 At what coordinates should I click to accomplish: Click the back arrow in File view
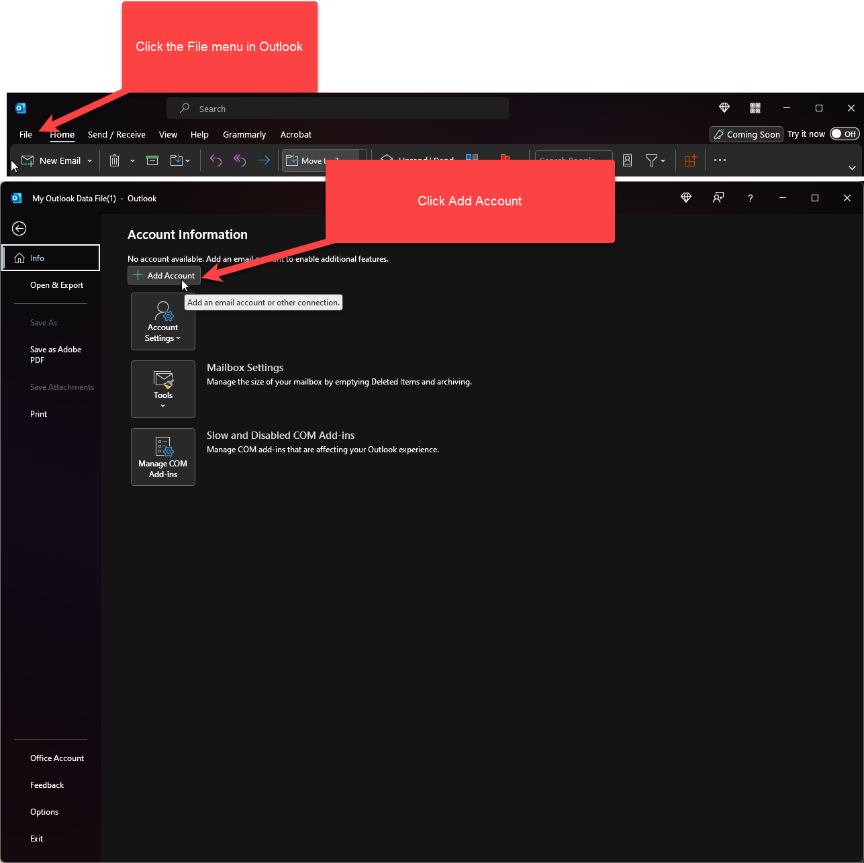click(19, 229)
